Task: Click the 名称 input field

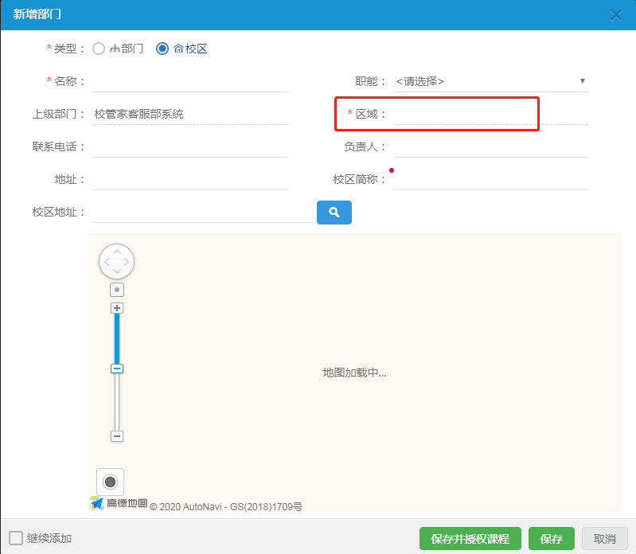Action: (189, 81)
